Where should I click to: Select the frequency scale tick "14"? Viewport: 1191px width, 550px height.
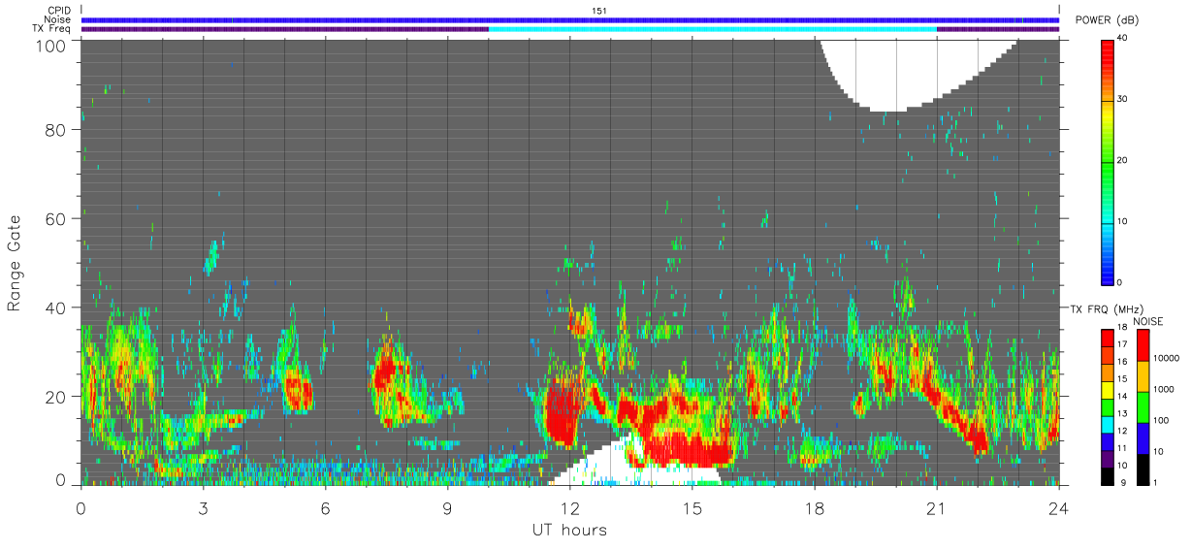point(1122,398)
